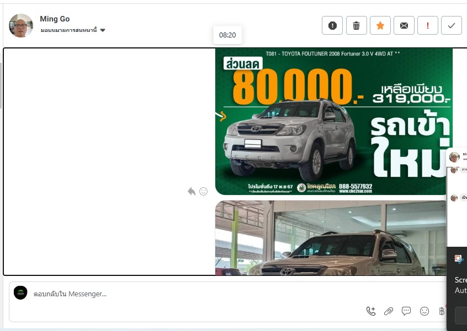Delete conversation using the trash icon

(356, 25)
